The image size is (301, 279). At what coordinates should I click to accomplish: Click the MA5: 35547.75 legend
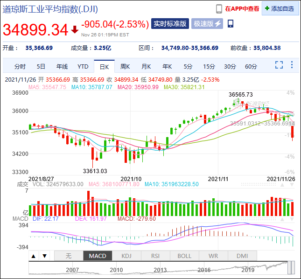point(47,87)
